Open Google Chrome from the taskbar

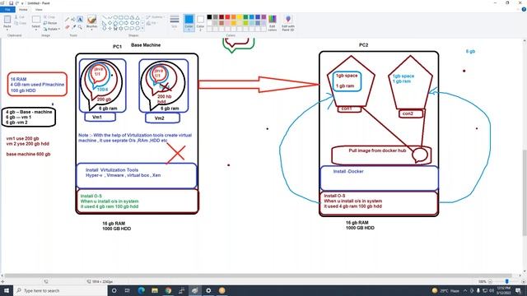pyautogui.click(x=168, y=290)
